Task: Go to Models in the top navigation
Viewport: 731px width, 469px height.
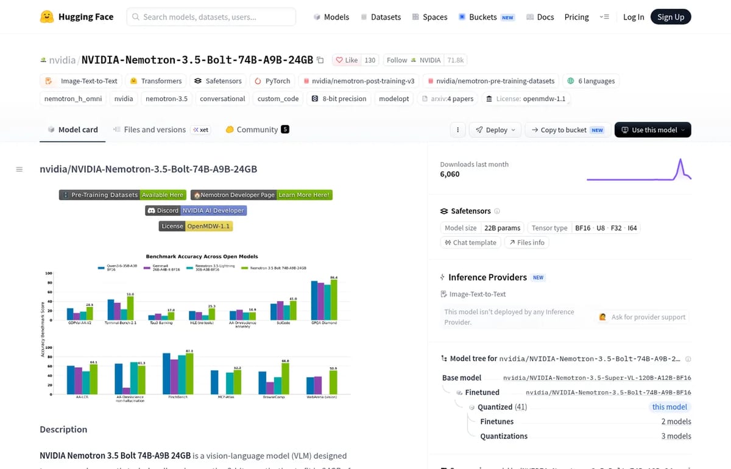Action: tap(331, 17)
